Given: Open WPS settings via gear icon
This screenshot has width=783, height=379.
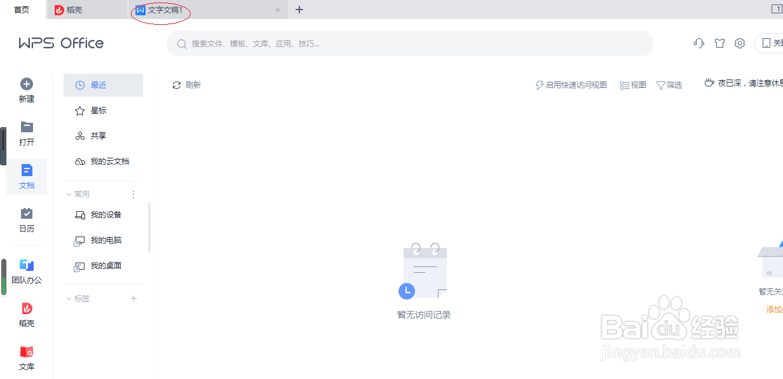Looking at the screenshot, I should (739, 43).
